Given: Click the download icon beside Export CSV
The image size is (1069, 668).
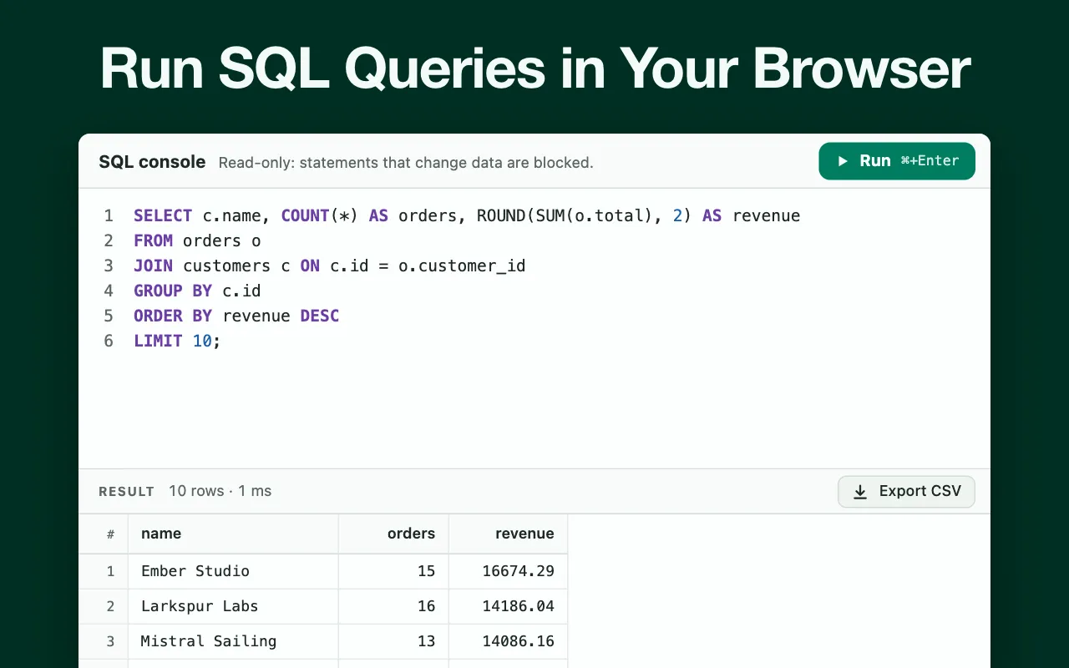Looking at the screenshot, I should click(x=860, y=492).
